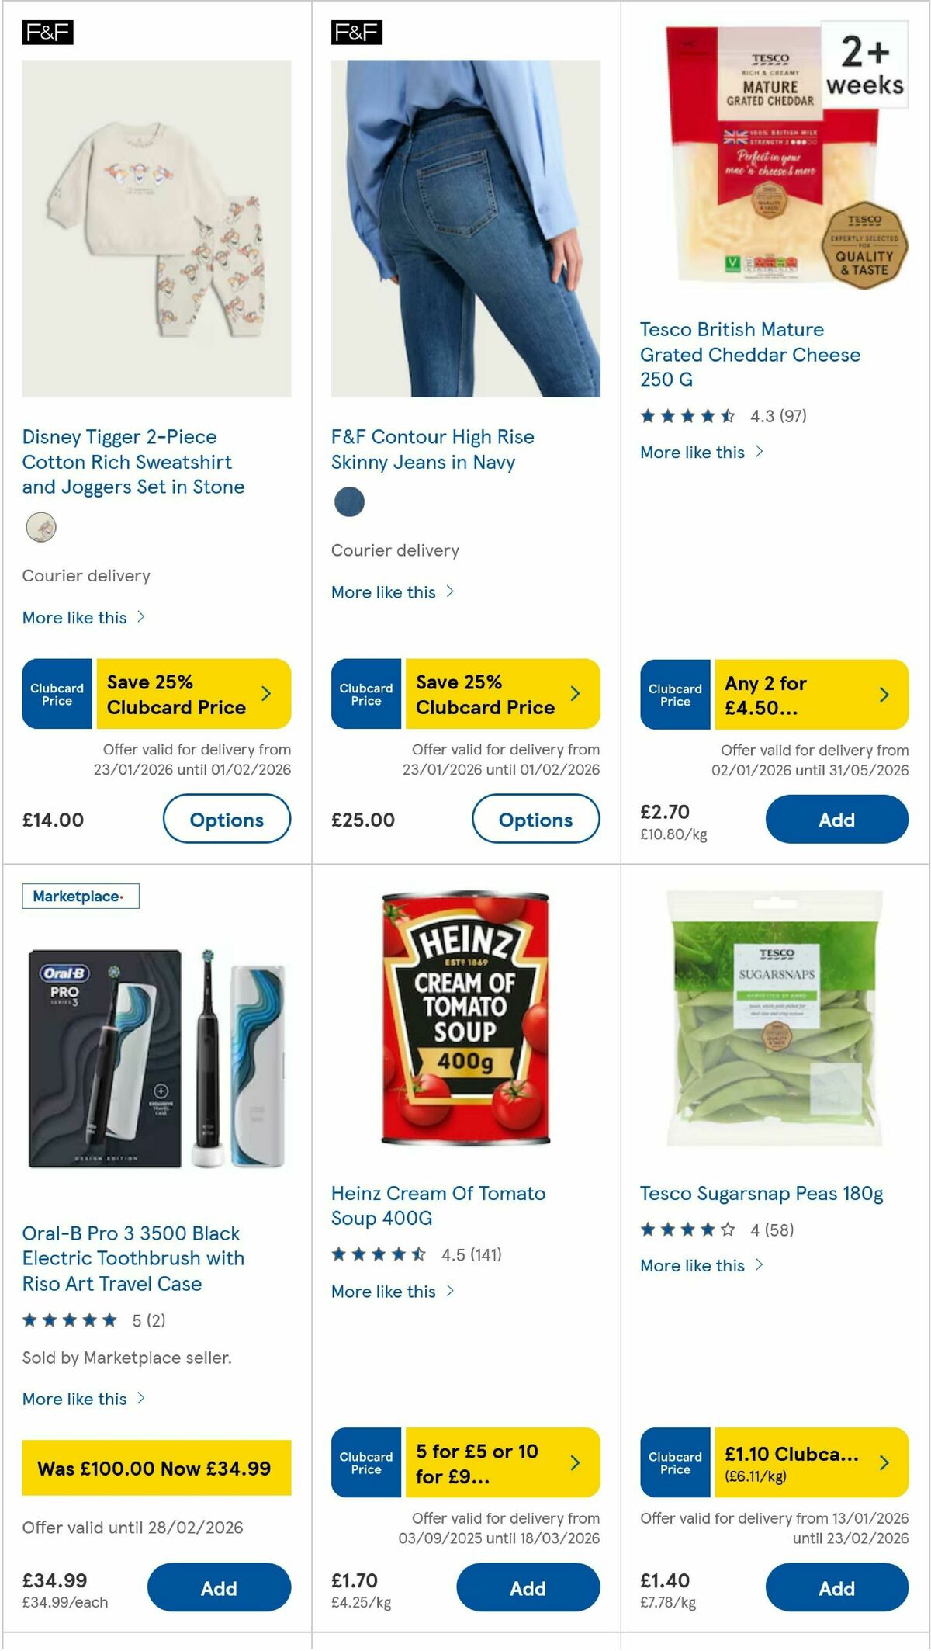931x1651 pixels.
Task: Click the F&F logo on the Tigger outfit card
Action: click(x=49, y=33)
